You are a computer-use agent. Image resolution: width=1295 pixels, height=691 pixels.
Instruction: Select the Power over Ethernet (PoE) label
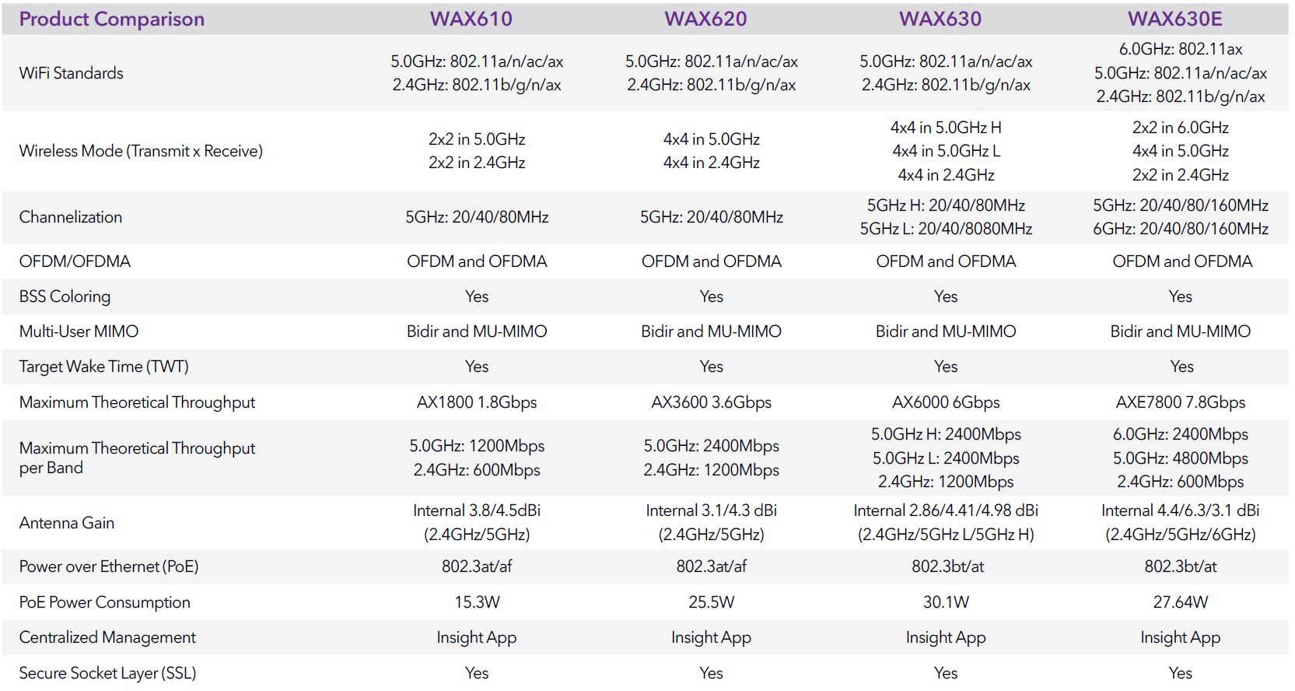tap(109, 566)
